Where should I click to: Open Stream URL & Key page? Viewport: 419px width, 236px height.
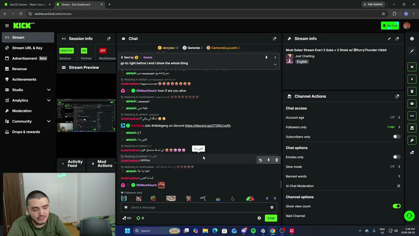28,48
